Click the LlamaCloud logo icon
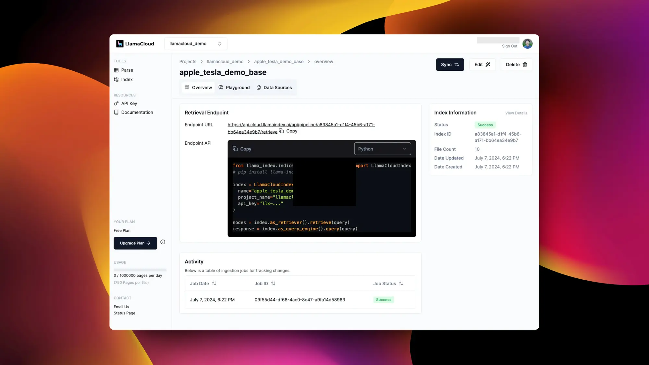 click(x=120, y=44)
